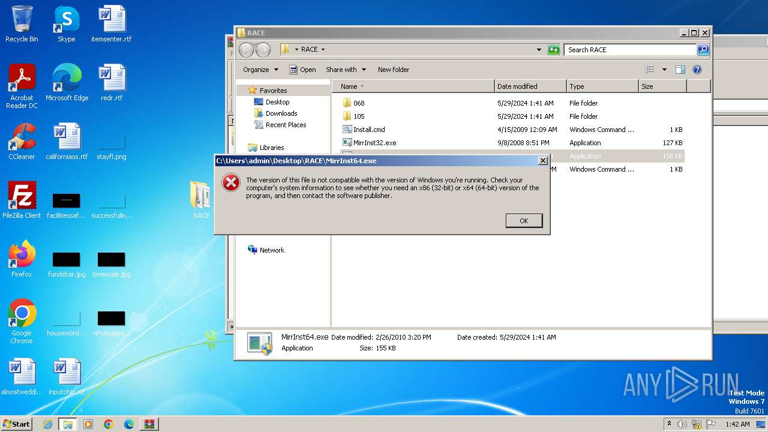
Task: Open the Share with dropdown
Action: coord(346,70)
